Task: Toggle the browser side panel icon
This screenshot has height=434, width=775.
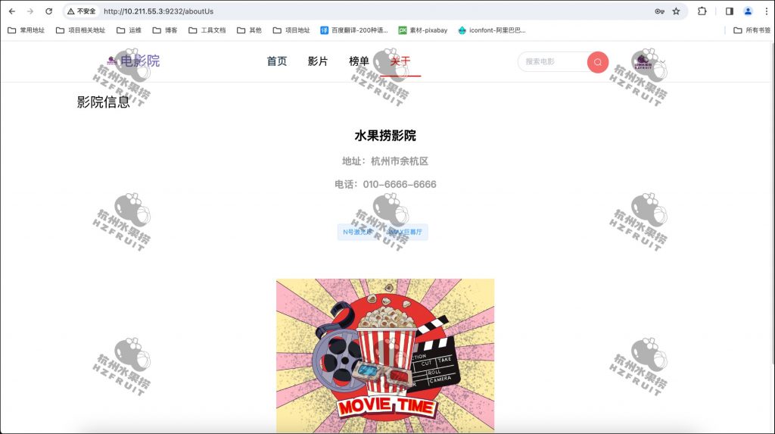Action: (729, 11)
